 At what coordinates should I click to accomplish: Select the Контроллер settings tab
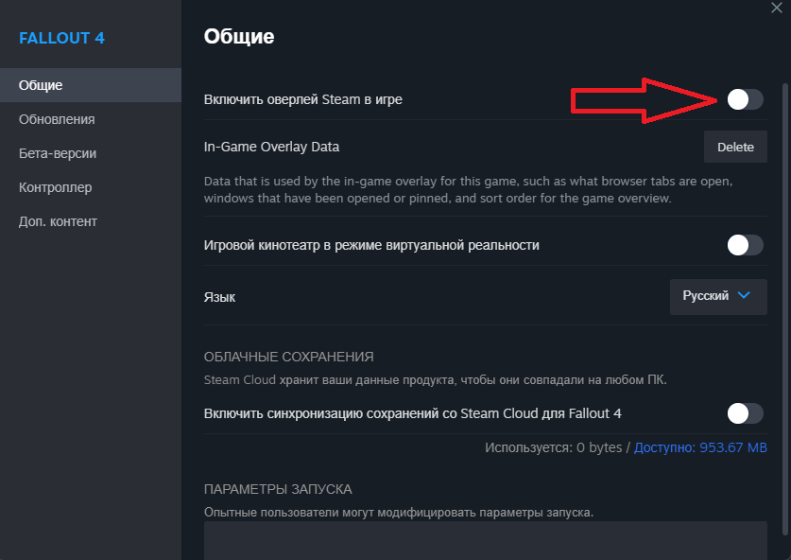click(x=55, y=187)
